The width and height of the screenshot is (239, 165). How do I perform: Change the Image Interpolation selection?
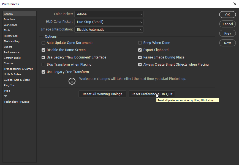coord(109,29)
